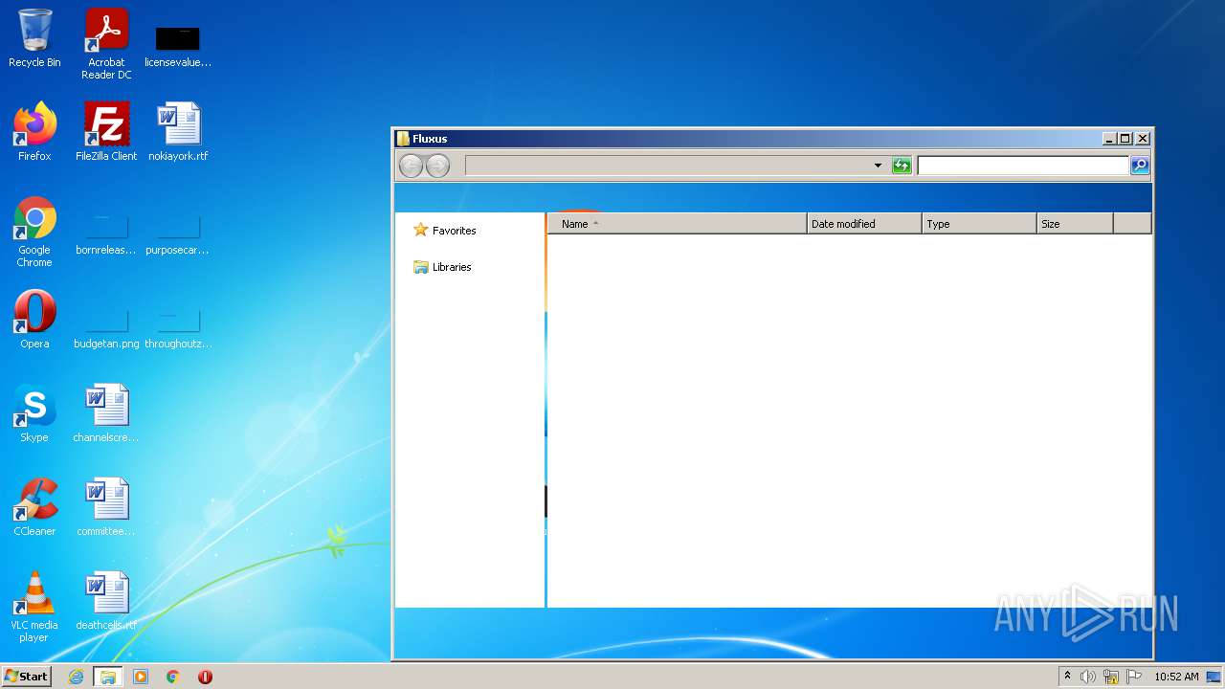The width and height of the screenshot is (1225, 689).
Task: Open Chrome from the taskbar
Action: (x=172, y=677)
